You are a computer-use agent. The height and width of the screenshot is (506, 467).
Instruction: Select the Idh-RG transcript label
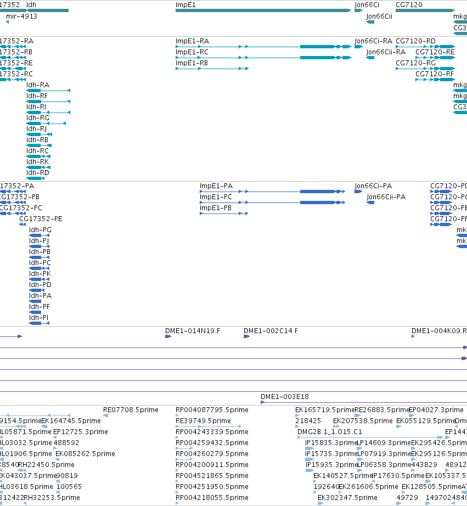[38, 118]
